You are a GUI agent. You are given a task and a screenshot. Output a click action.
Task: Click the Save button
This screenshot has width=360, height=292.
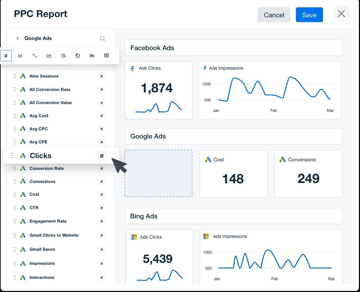coord(309,15)
